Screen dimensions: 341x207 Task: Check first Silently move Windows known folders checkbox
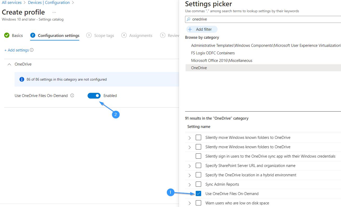pos(199,137)
